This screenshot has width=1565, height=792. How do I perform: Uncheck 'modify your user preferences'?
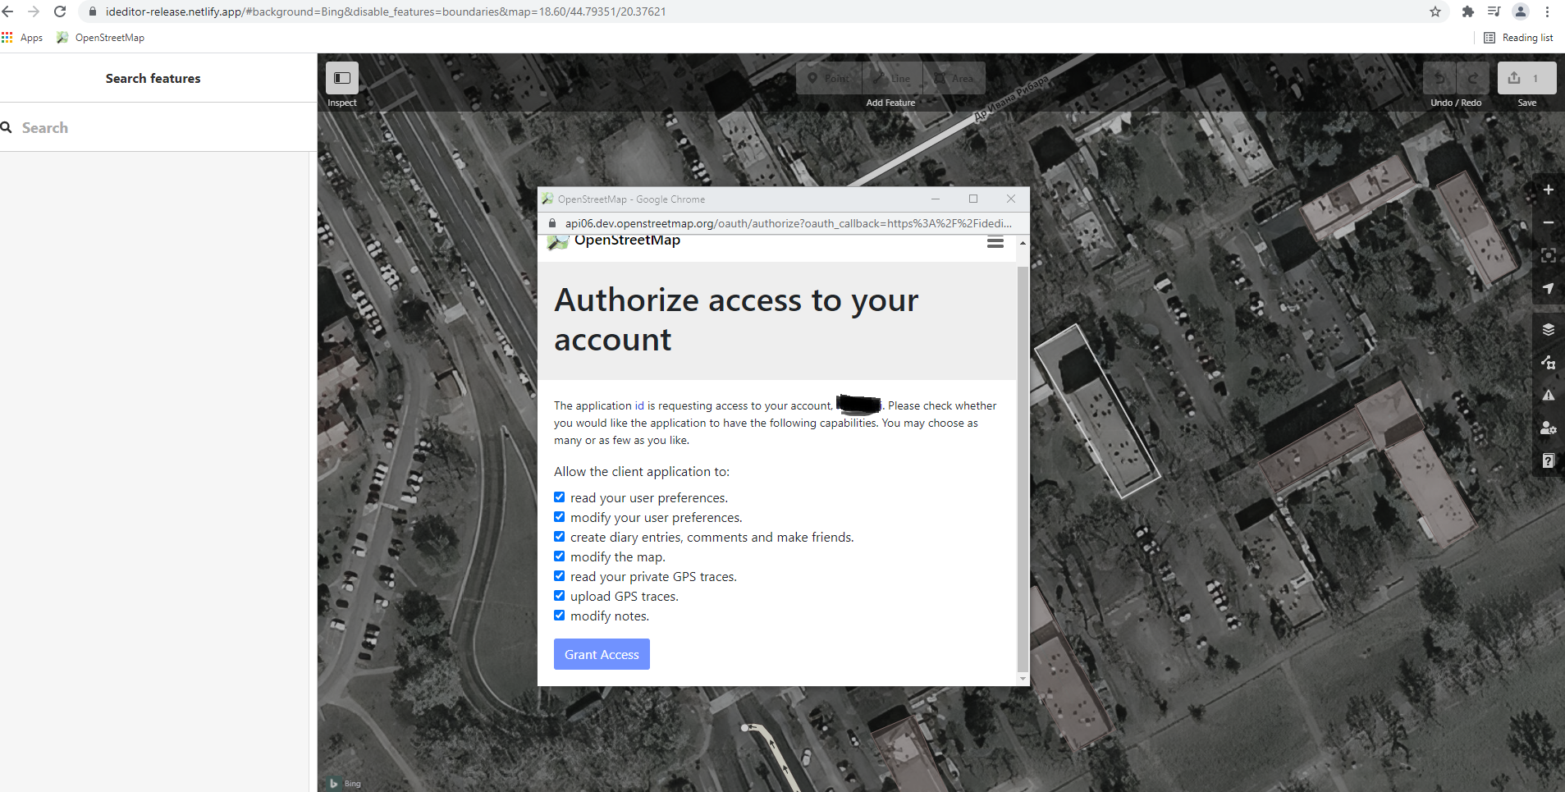[559, 517]
